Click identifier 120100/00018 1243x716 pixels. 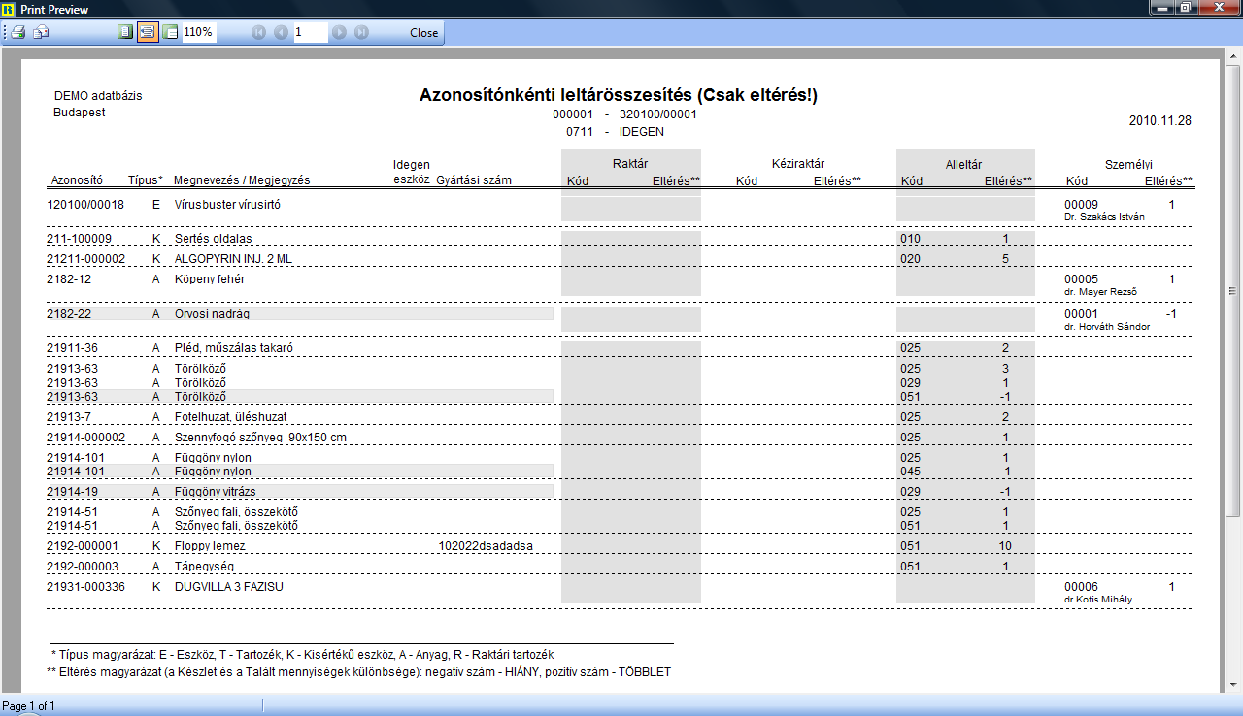[85, 205]
